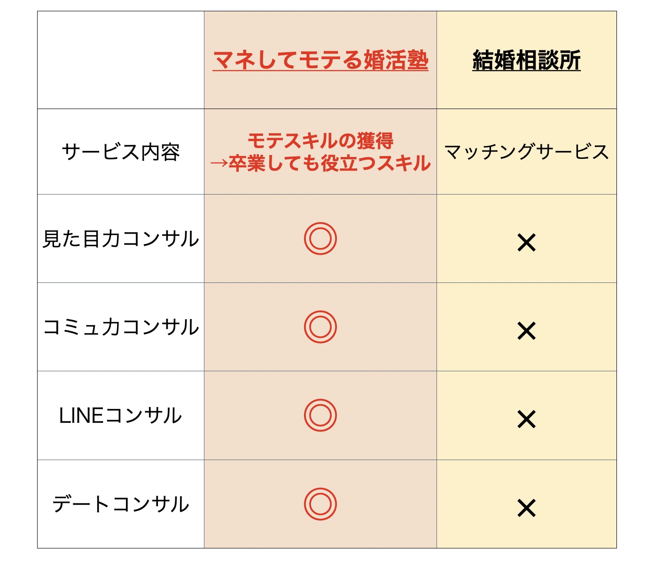Select the コミュ力コンサル row label

(x=121, y=327)
